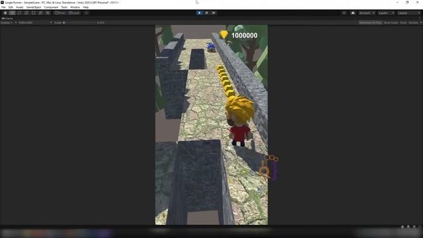Open the File menu
Image resolution: width=423 pixels, height=238 pixels.
(x=3, y=7)
